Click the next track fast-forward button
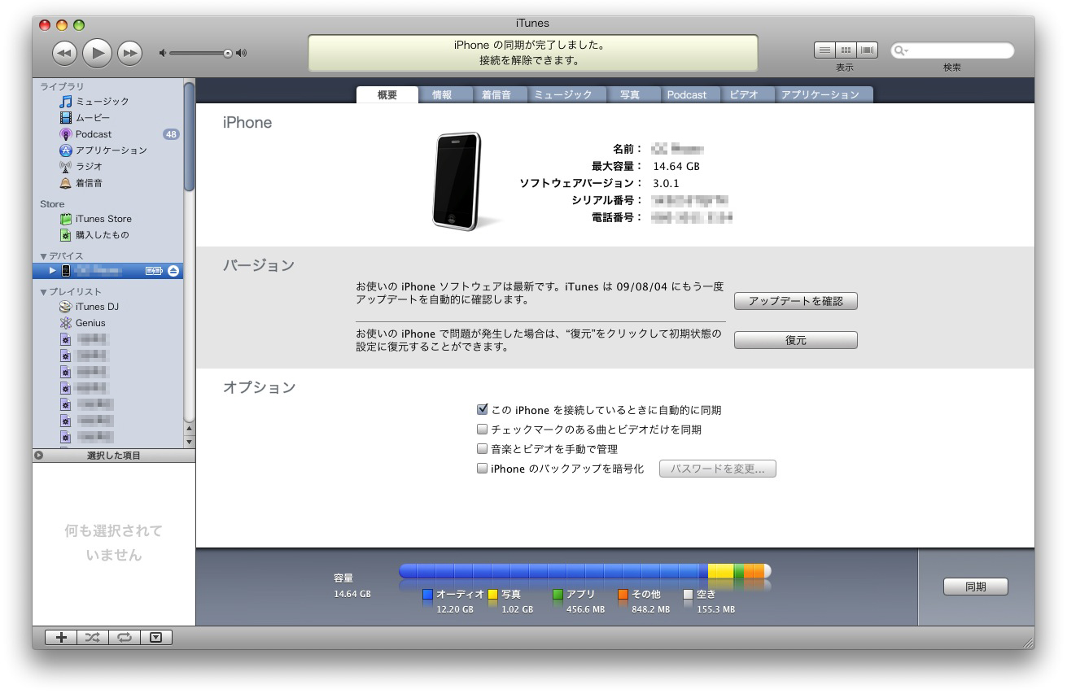This screenshot has height=698, width=1067. pos(129,53)
